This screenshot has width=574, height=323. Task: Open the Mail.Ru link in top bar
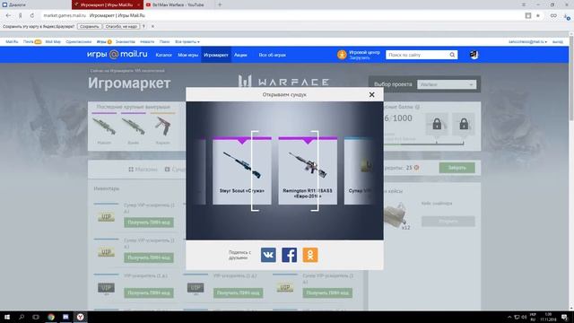point(12,42)
